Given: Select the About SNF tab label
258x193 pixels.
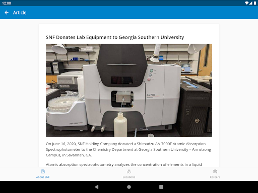Looking at the screenshot, I should tap(43, 177).
